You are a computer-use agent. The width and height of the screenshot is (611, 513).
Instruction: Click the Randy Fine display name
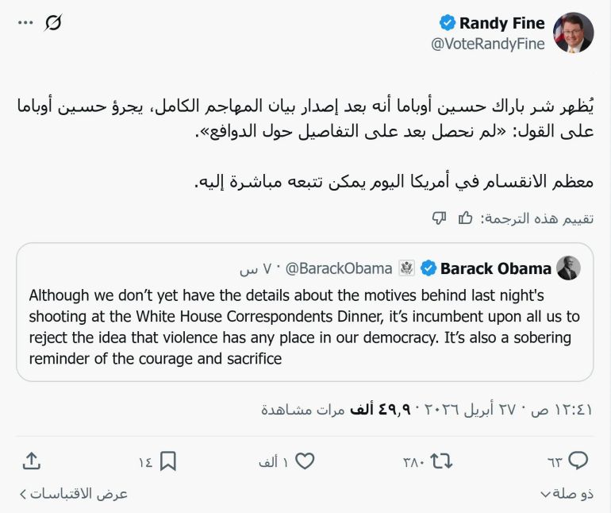[501, 23]
